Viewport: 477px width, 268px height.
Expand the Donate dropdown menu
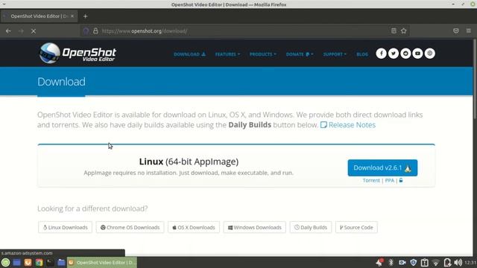[x=300, y=54]
